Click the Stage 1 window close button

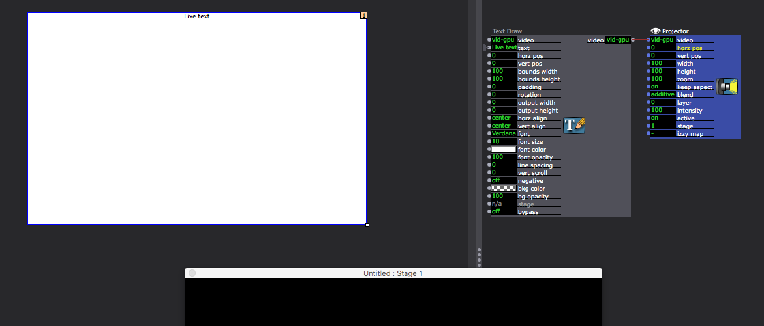(x=192, y=273)
